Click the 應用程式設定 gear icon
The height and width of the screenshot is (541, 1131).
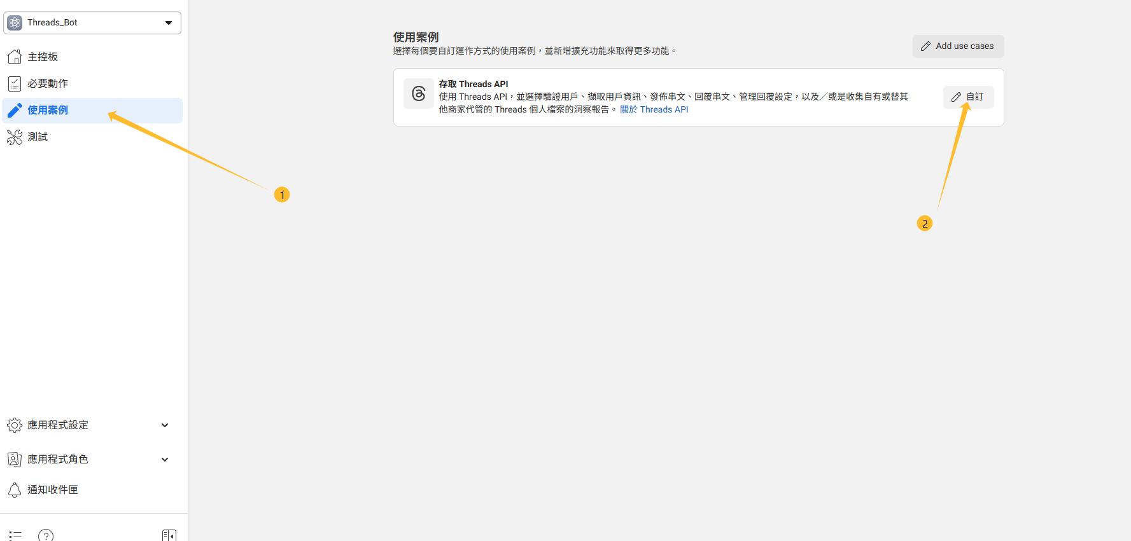point(15,425)
